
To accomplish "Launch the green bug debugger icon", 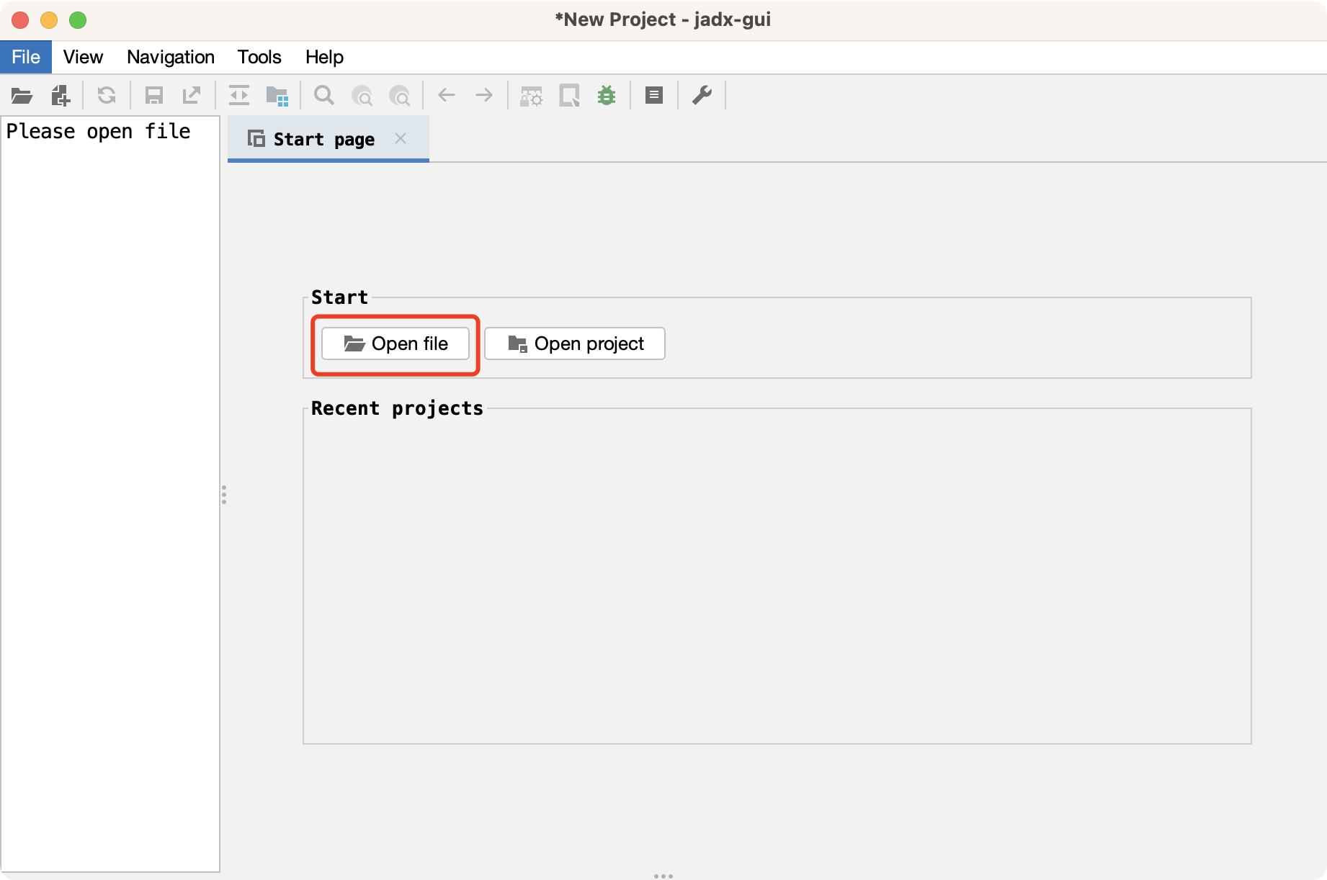I will [607, 96].
